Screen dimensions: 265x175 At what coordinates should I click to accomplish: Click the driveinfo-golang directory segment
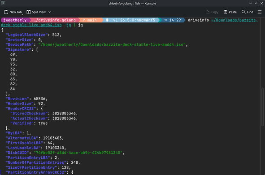[x=54, y=20]
